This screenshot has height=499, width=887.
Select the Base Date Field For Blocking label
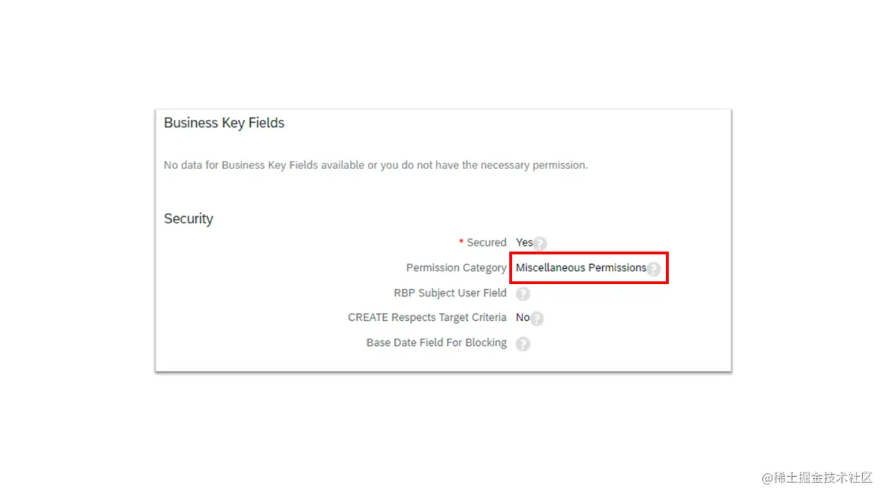tap(436, 342)
